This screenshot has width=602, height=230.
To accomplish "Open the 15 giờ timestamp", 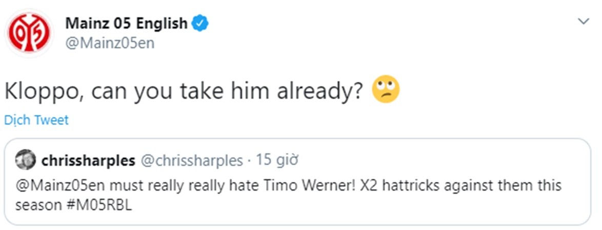I will [277, 160].
